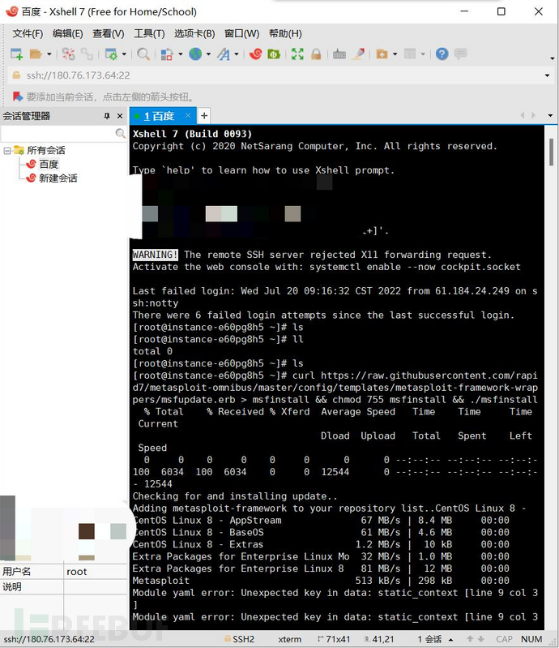Viewport: 559px width, 648px height.
Task: Select the 所有会话 folder in tree
Action: pos(46,150)
